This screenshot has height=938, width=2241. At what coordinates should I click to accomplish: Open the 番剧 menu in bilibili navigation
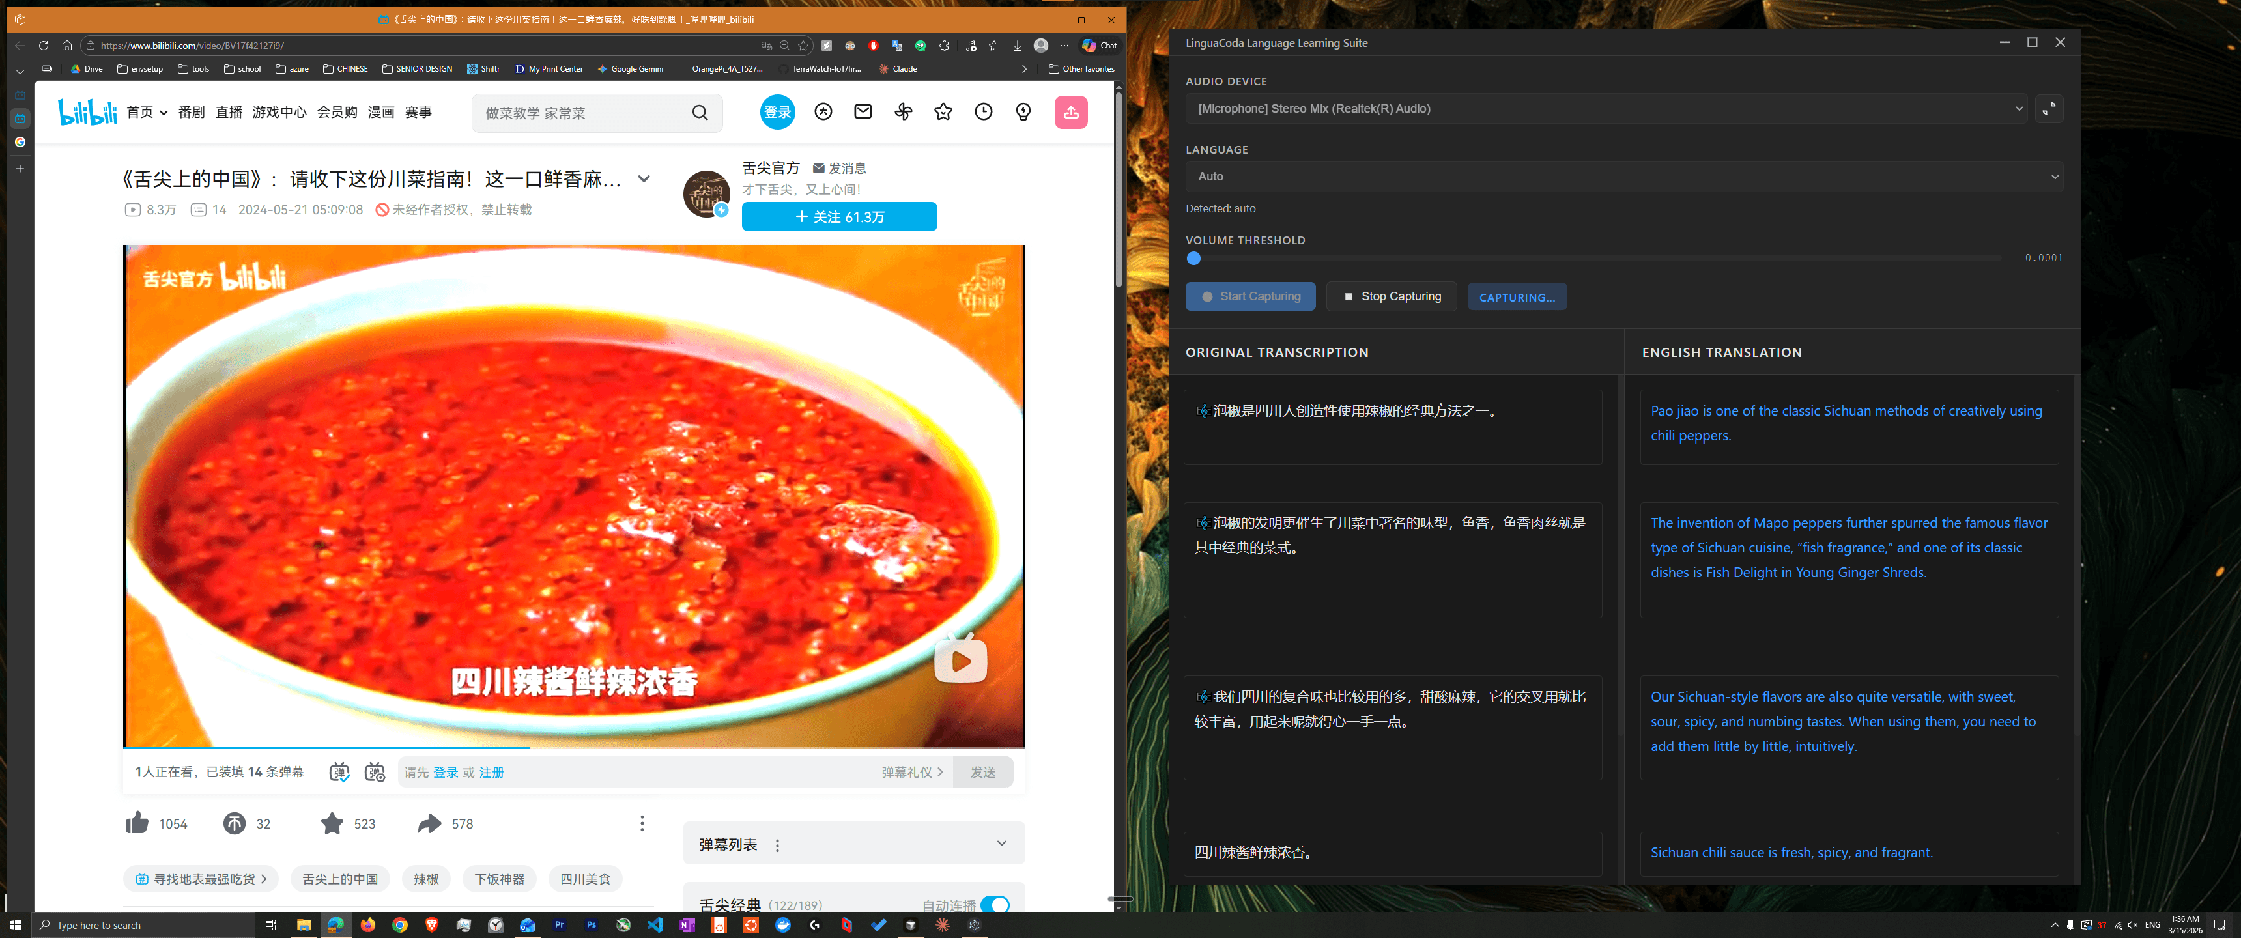coord(192,111)
